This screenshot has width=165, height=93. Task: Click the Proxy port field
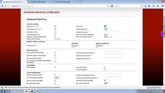(107, 26)
